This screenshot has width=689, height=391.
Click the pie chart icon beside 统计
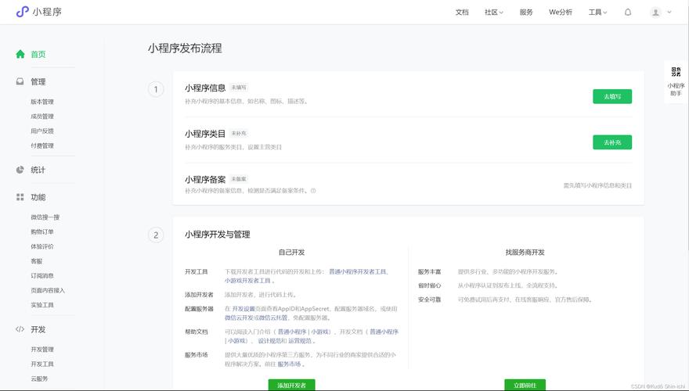point(20,170)
